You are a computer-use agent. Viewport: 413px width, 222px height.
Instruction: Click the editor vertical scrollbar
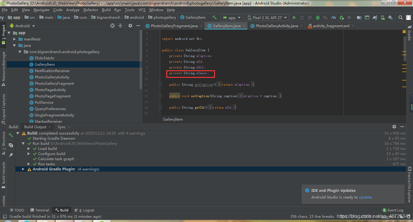coord(405,49)
